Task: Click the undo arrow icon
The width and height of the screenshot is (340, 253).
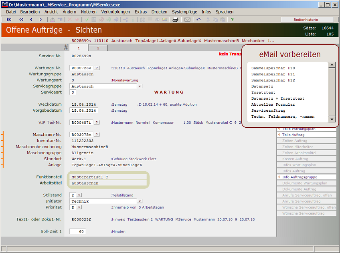Action: point(199,20)
